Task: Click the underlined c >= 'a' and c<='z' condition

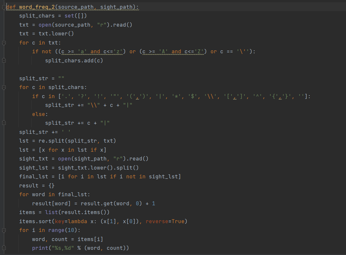Action: pyautogui.click(x=92, y=51)
